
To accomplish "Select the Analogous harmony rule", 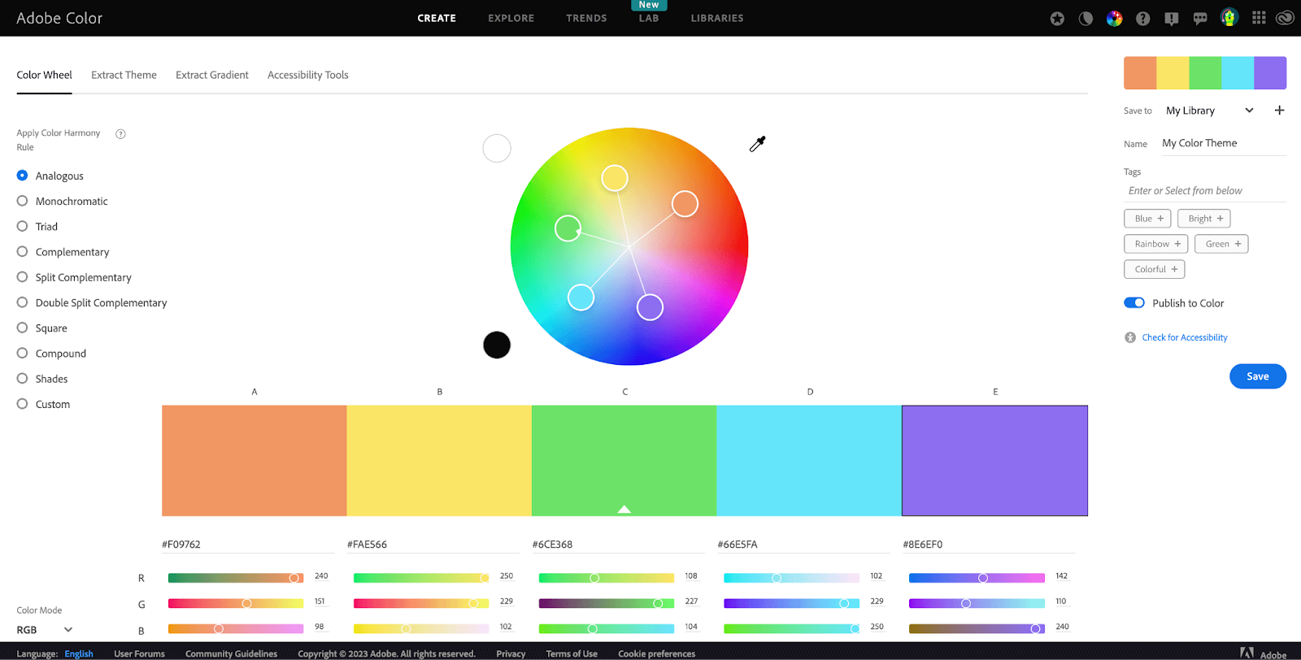I will (x=50, y=176).
